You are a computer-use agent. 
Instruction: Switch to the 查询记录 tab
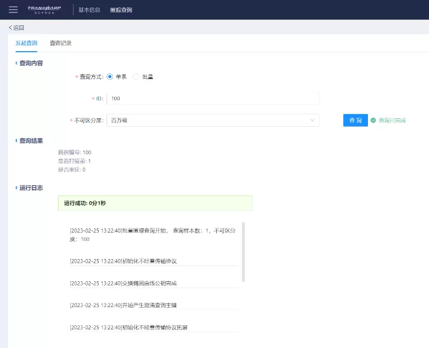(61, 43)
